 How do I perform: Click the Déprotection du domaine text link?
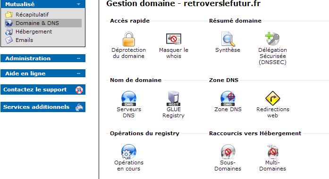[x=128, y=53]
